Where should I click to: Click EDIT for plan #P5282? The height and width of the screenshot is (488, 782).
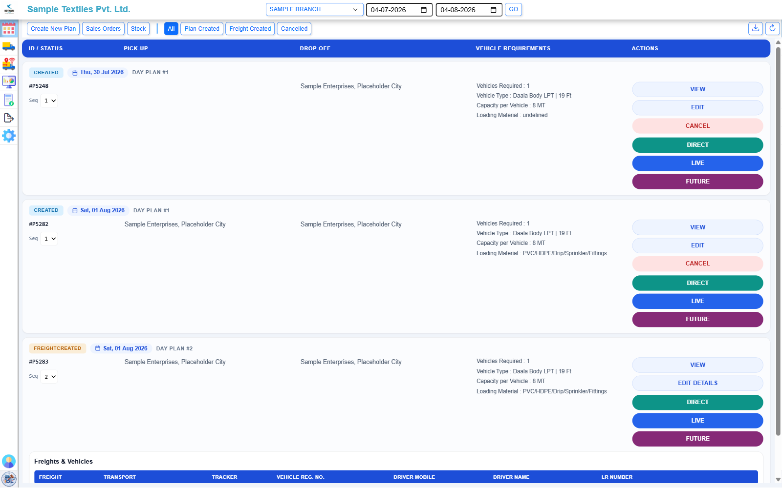click(x=697, y=245)
